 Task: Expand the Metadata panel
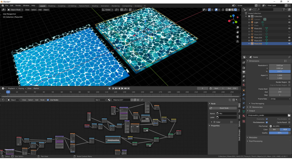tap(253, 138)
